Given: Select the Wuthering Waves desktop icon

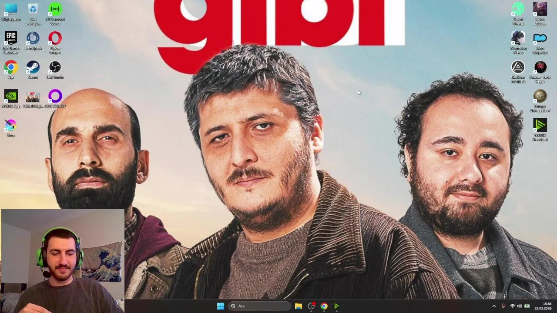Looking at the screenshot, I should 518,43.
